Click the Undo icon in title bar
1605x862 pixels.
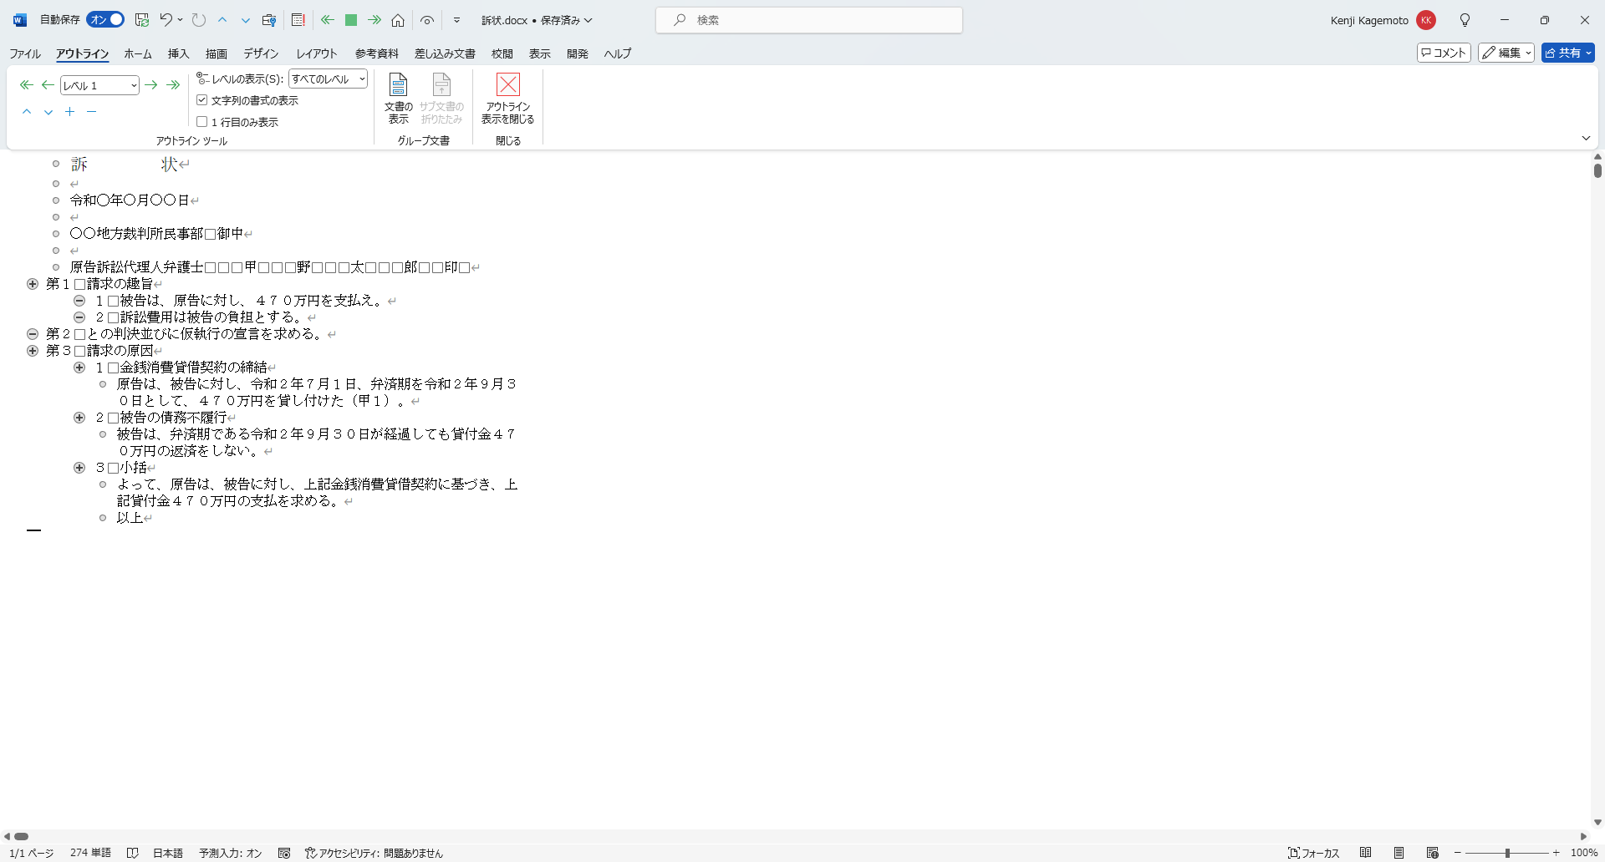coord(166,20)
